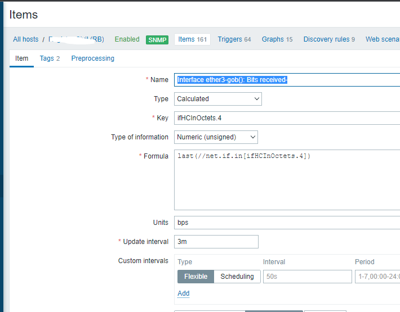This screenshot has height=312, width=400.
Task: Click the Update interval field
Action: (216, 242)
